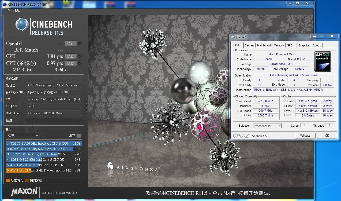Open the CPU ranking dropdown under 等级
Screen dimensions: 341x201
[23, 136]
